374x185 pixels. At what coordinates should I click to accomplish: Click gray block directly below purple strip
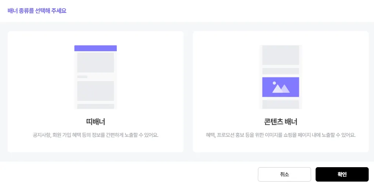tap(96, 63)
